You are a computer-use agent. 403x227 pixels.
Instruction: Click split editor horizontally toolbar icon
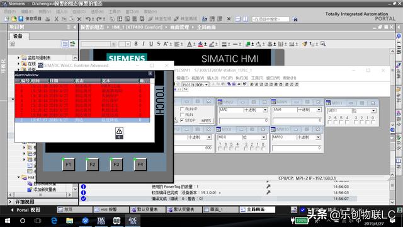238,19
